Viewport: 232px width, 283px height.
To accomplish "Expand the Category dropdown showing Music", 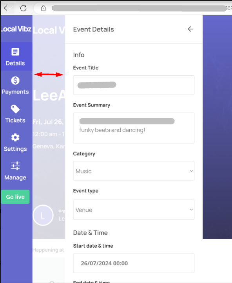I will tap(134, 171).
